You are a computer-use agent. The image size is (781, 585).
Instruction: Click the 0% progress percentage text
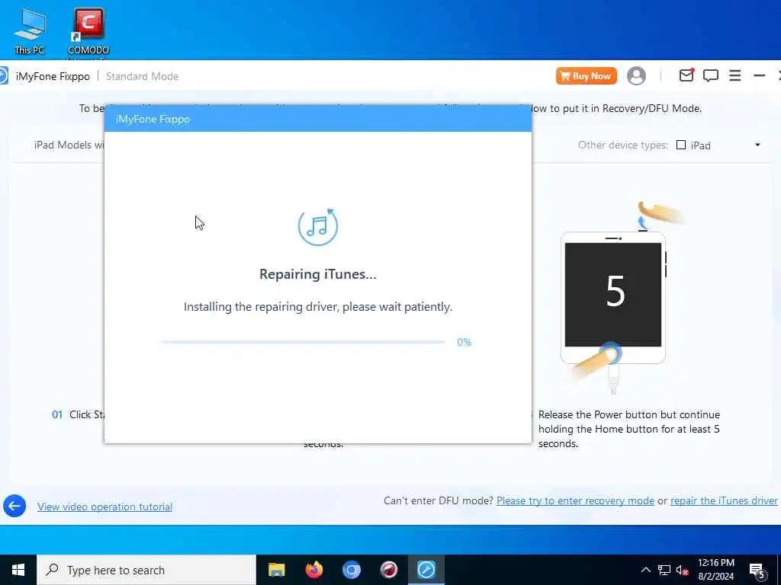[x=464, y=342]
